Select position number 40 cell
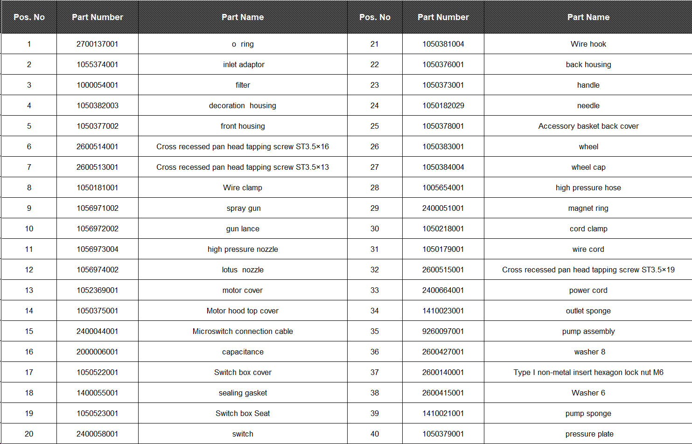692x444 pixels. point(375,434)
